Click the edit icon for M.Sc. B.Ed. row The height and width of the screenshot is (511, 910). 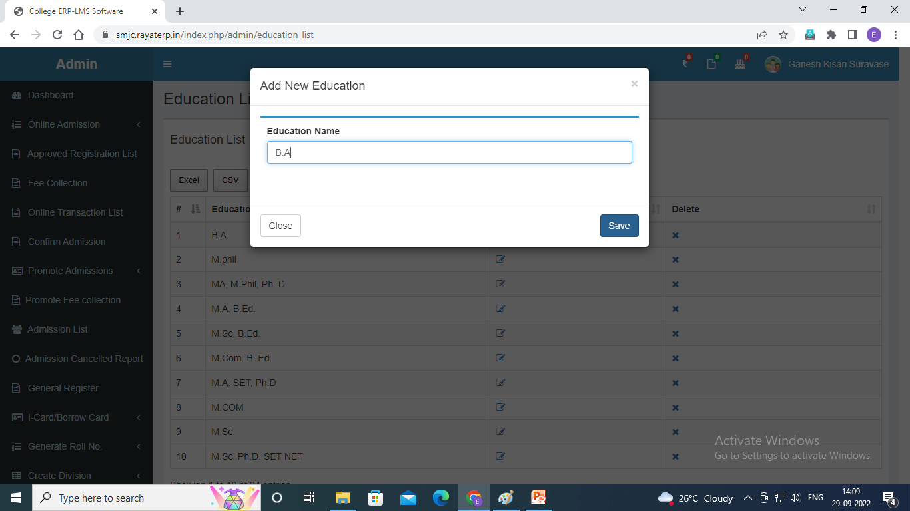(x=500, y=333)
